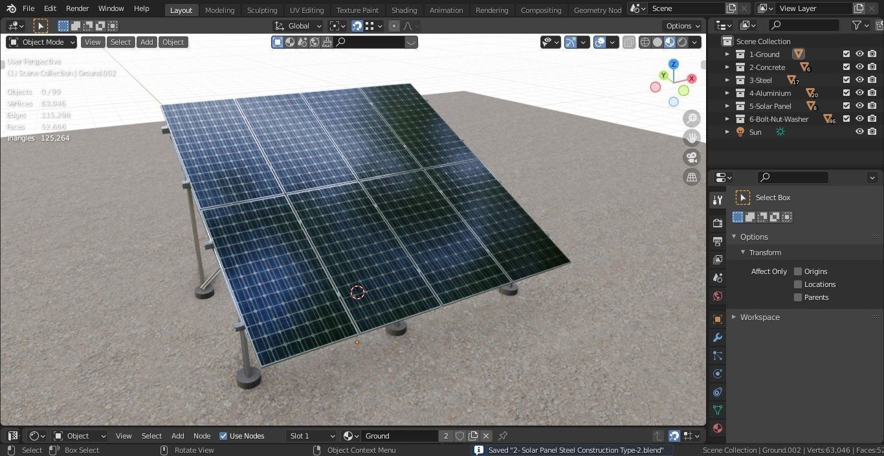Open the Options dropdown in viewport header

pyautogui.click(x=683, y=26)
